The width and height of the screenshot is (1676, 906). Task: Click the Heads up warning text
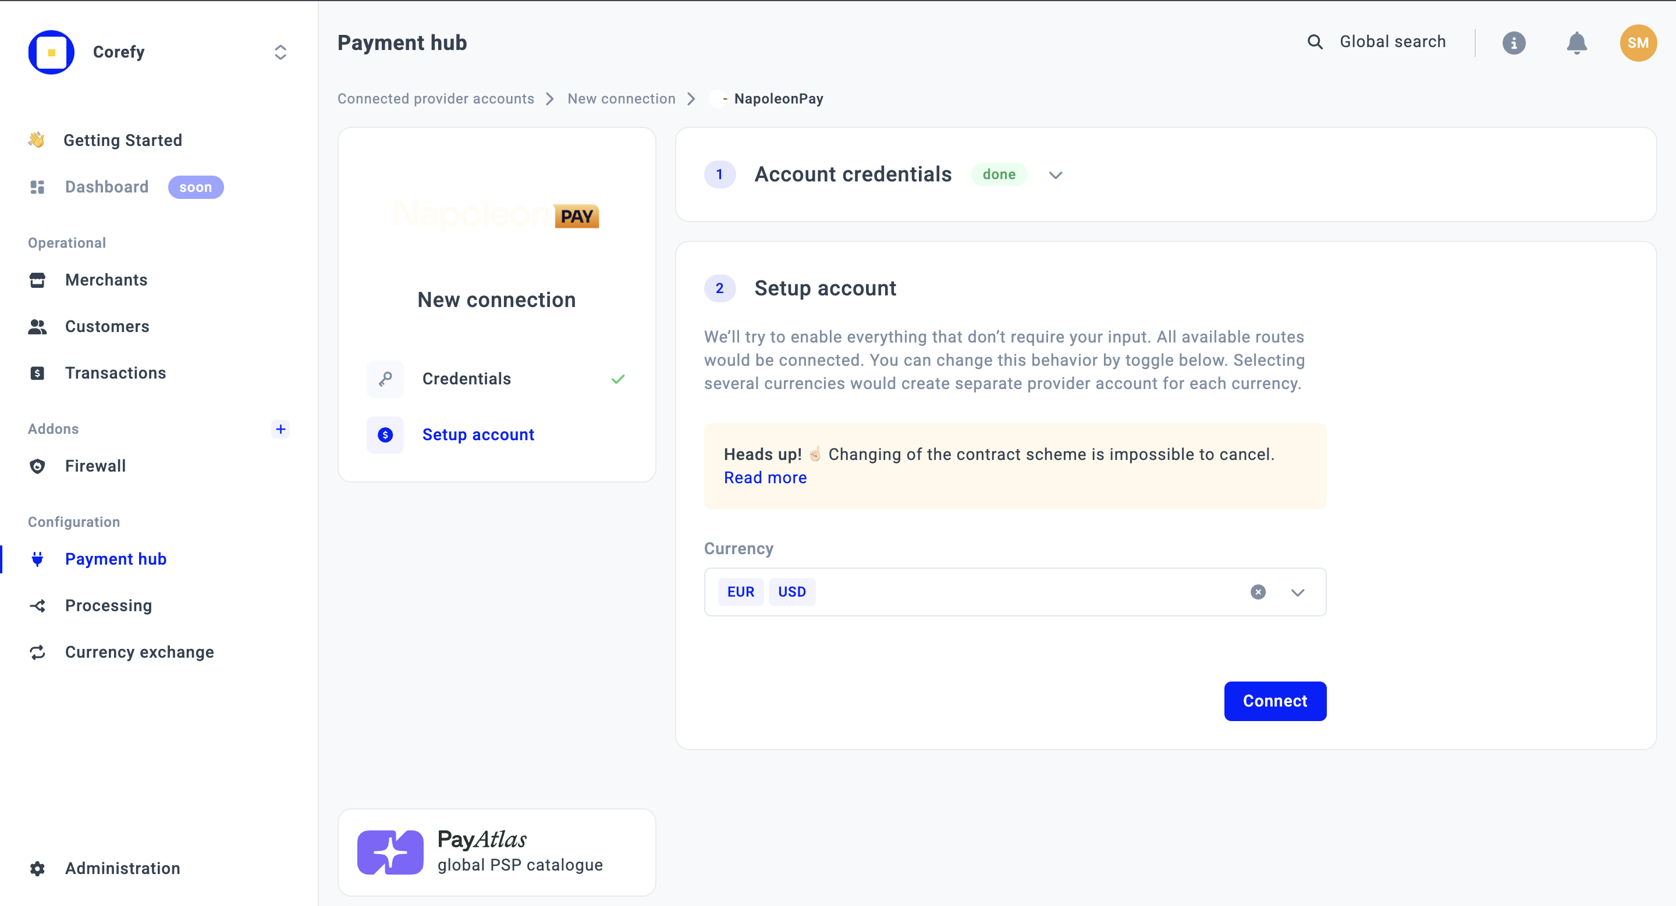pyautogui.click(x=999, y=454)
